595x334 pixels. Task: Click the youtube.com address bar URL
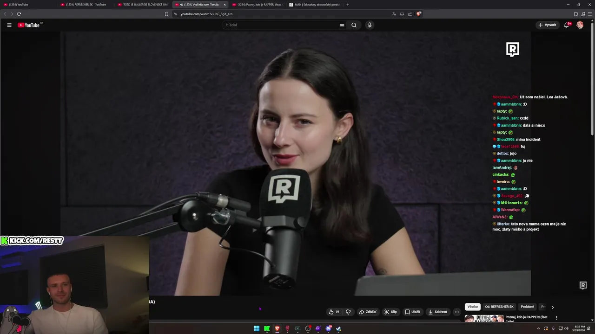[206, 14]
